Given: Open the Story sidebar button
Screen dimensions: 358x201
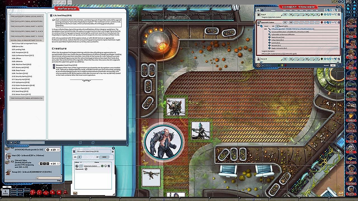Looking at the screenshot, I should point(351,22).
